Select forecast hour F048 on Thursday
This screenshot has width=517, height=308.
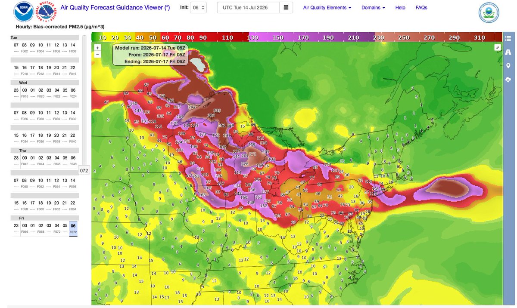pyautogui.click(x=73, y=165)
